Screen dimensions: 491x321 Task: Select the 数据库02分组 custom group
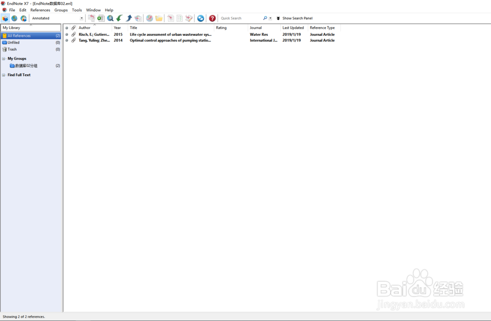[30, 66]
